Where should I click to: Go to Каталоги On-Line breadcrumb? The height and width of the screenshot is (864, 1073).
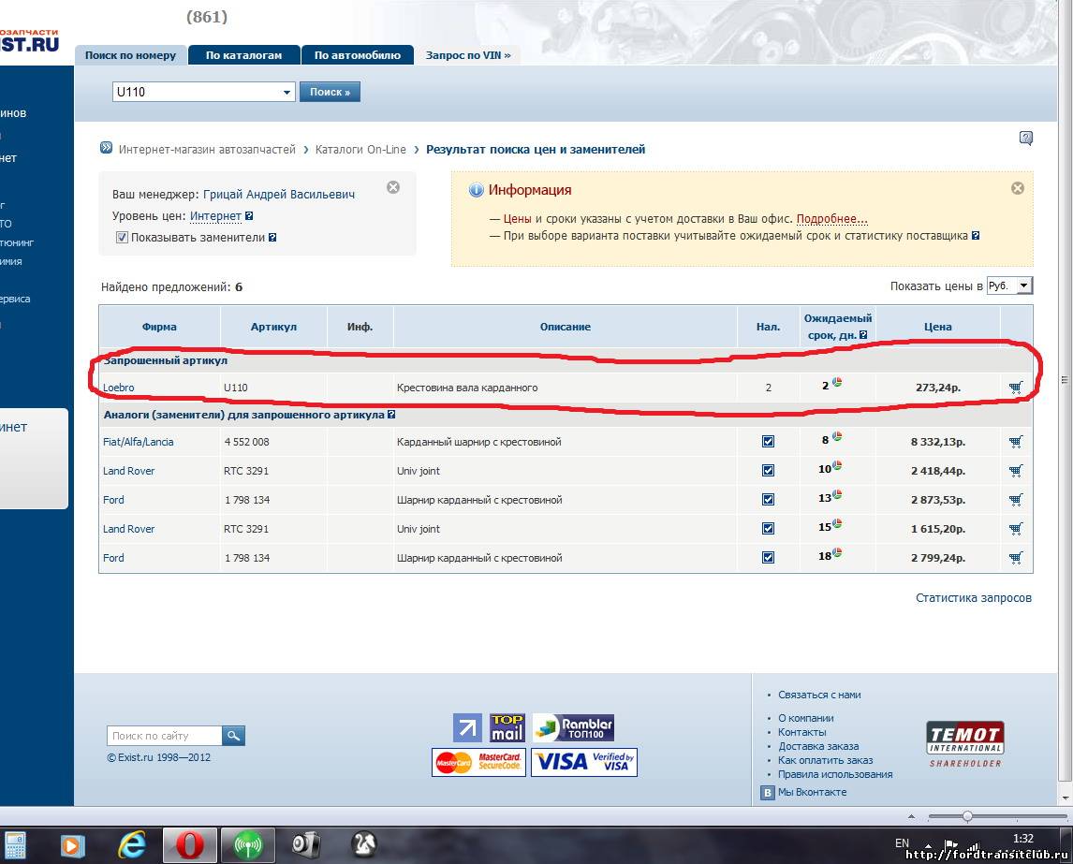(360, 149)
